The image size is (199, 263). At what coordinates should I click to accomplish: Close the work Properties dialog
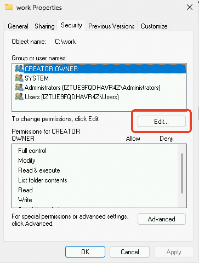(x=190, y=8)
